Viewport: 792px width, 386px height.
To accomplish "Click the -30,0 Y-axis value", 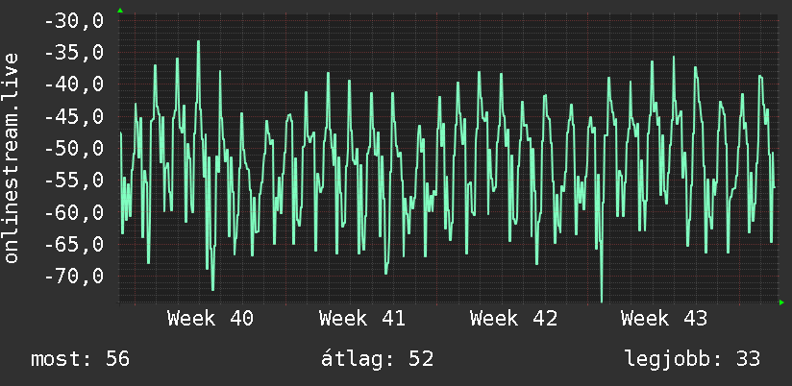I will tap(74, 21).
